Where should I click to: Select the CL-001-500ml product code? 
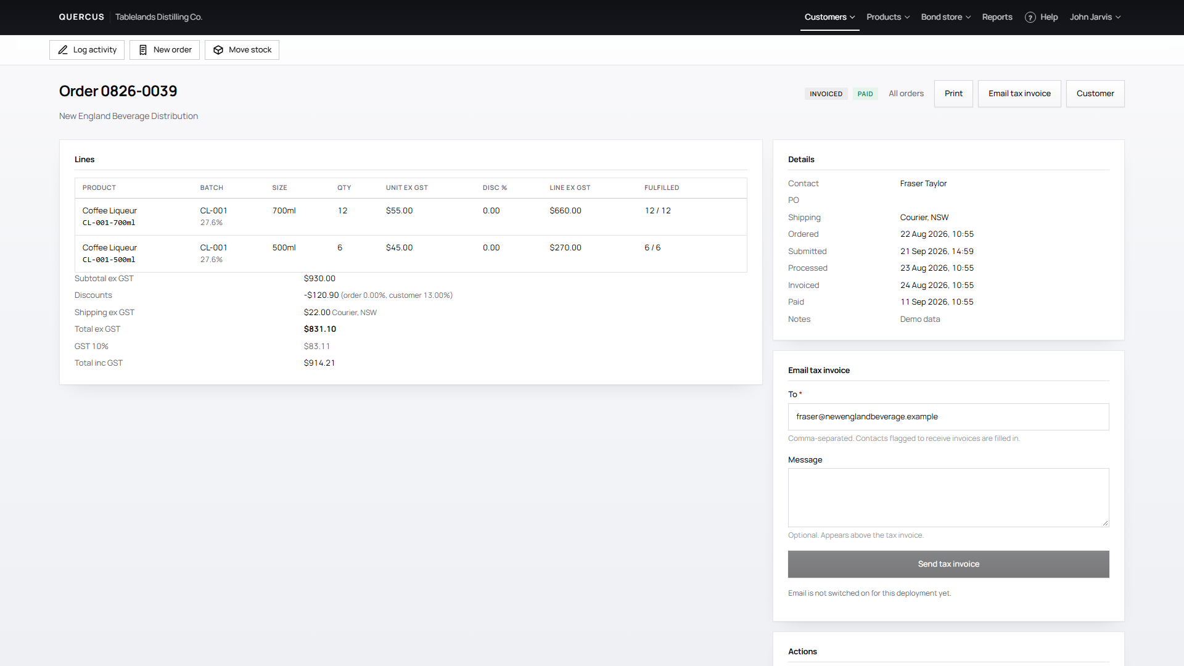coord(109,260)
